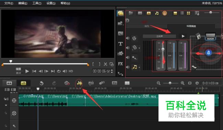Mute the voice track speaker in mixer
This screenshot has height=130, width=223.
pyautogui.click(x=128, y=57)
